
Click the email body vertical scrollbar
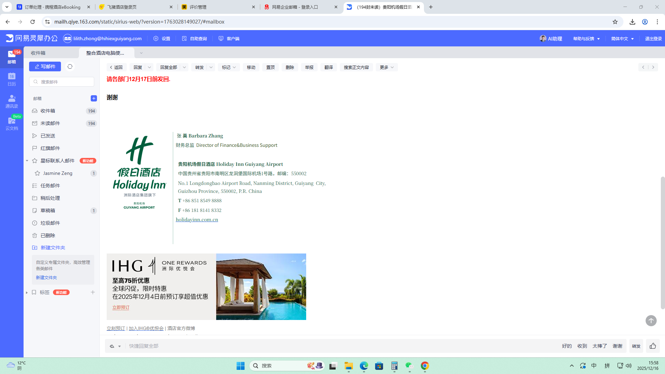(663, 242)
